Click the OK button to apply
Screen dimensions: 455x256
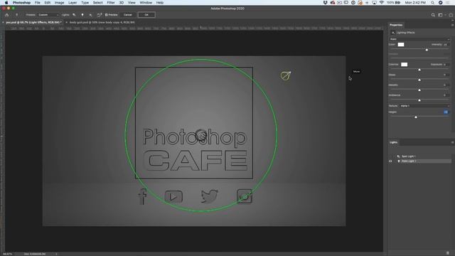click(x=146, y=15)
